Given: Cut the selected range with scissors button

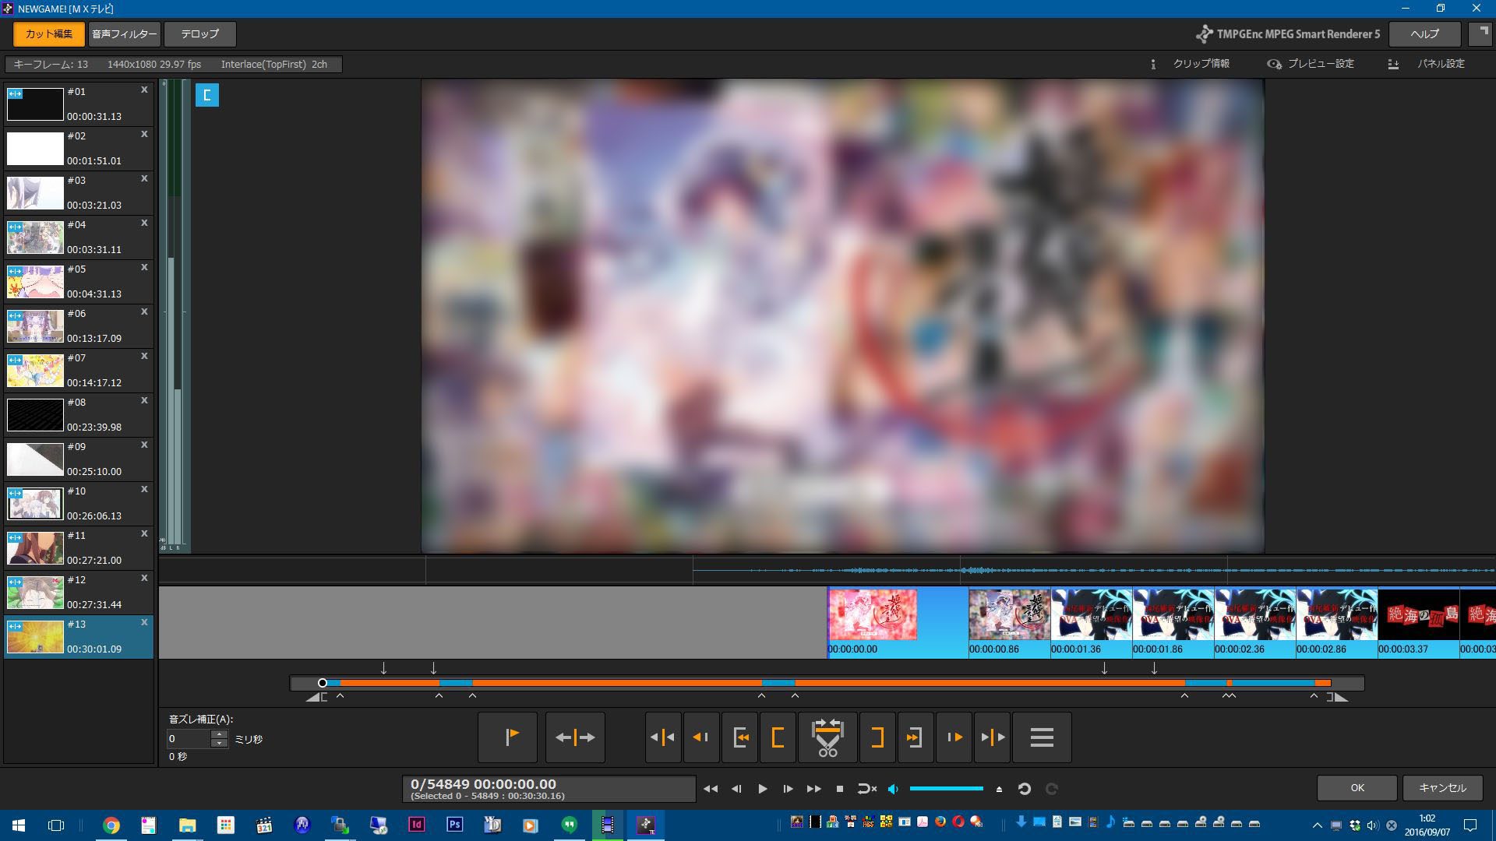Looking at the screenshot, I should pyautogui.click(x=827, y=737).
